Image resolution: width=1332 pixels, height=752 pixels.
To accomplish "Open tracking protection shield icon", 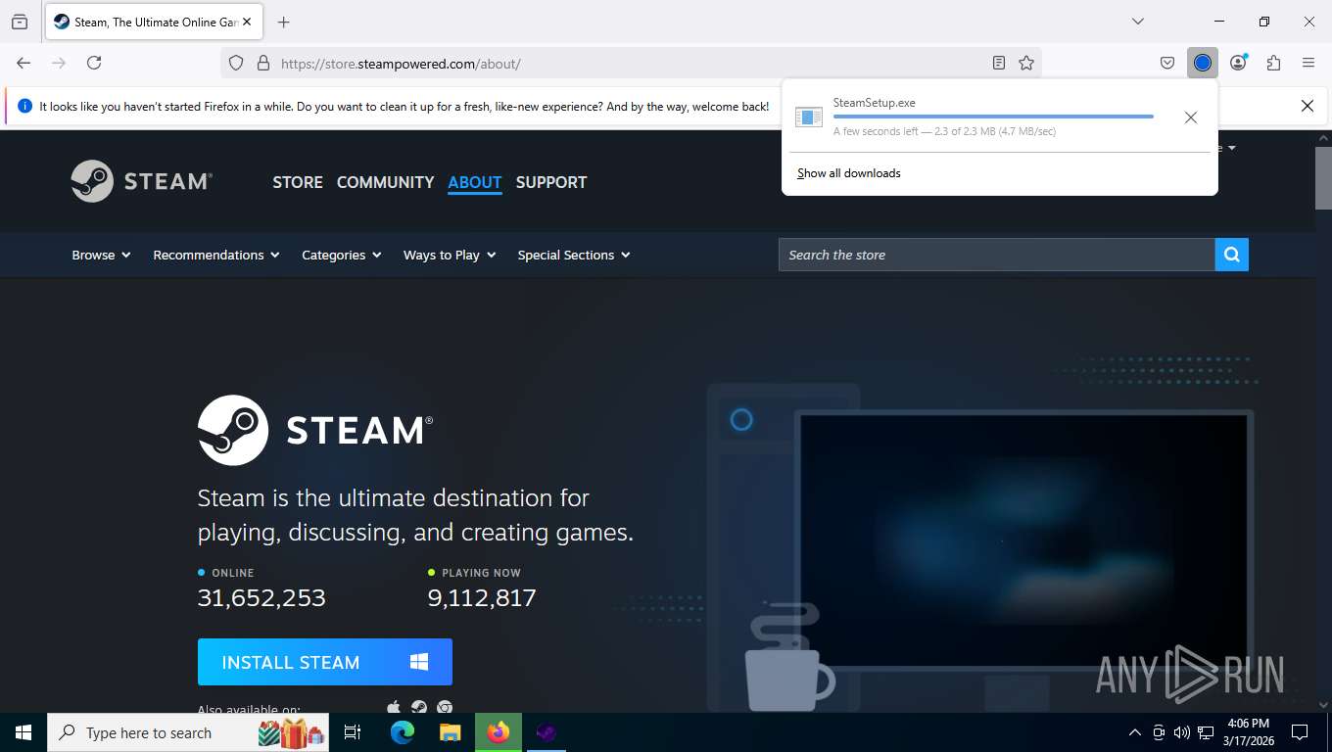I will click(x=236, y=63).
